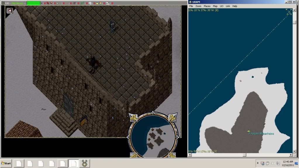Click the red player position marker on map
299x168 pixels.
[241, 81]
